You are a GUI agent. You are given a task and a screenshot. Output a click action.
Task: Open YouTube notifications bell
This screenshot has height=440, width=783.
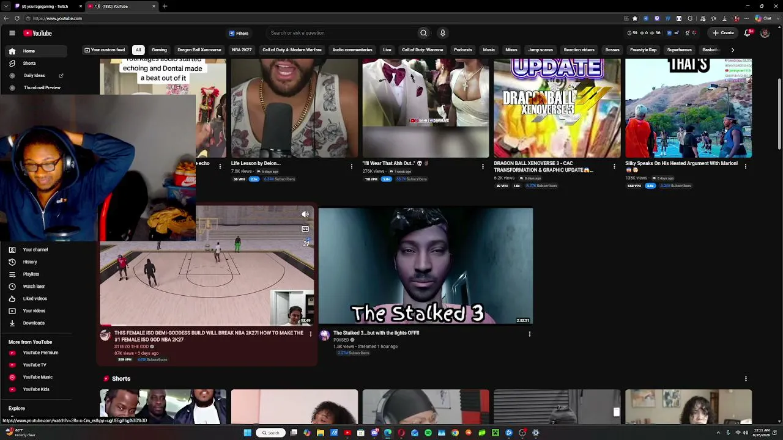tap(748, 33)
